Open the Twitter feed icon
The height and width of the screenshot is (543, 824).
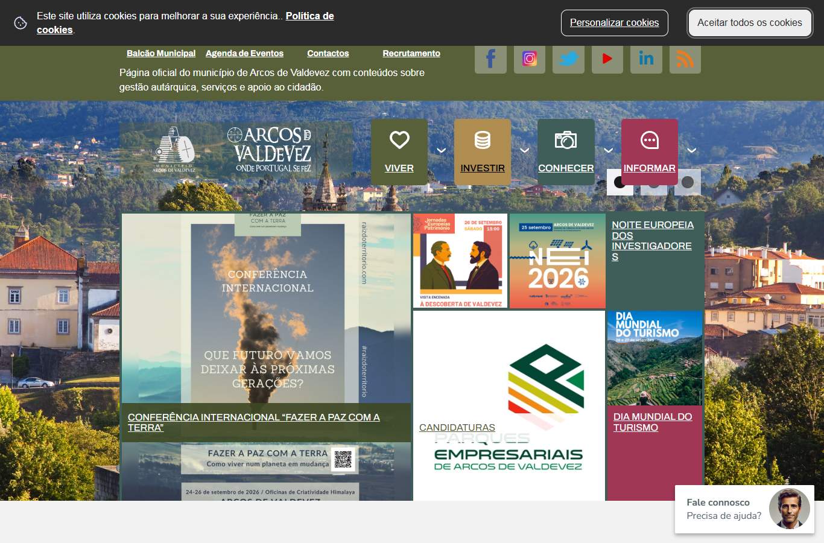[568, 59]
